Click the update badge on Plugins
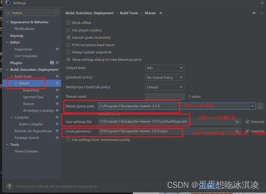This screenshot has width=266, height=194. (52, 62)
